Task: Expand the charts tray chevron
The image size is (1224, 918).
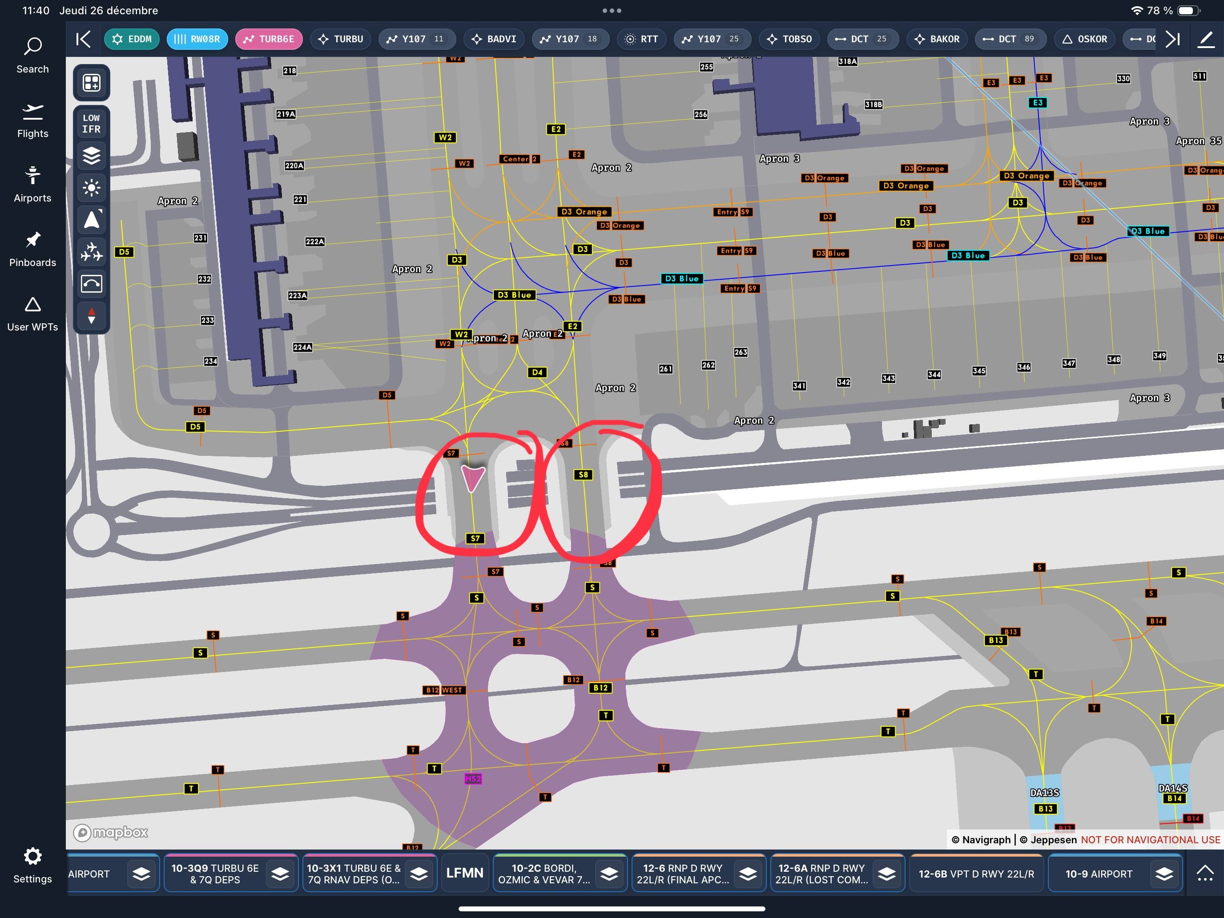Action: 1204,874
